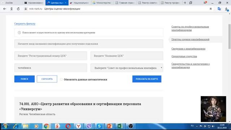Switch to the Наименование tab
Viewport: 231px width, 130px height.
pyautogui.click(x=34, y=3)
